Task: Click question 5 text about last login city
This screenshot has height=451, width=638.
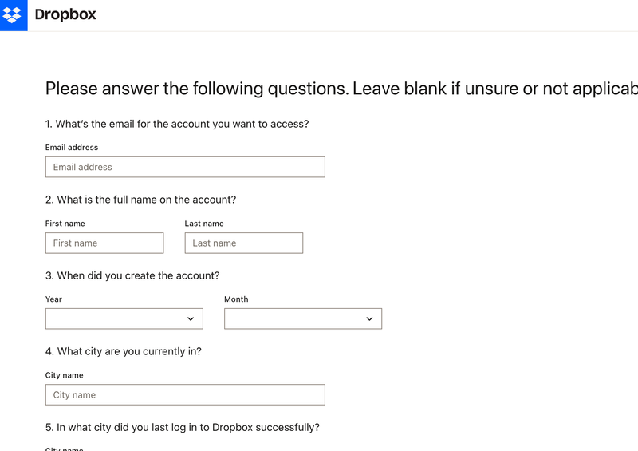Action: coord(183,427)
